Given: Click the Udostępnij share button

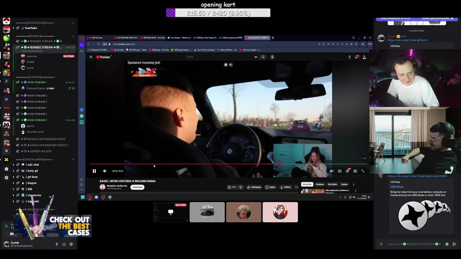Looking at the screenshot, I should pos(254,187).
